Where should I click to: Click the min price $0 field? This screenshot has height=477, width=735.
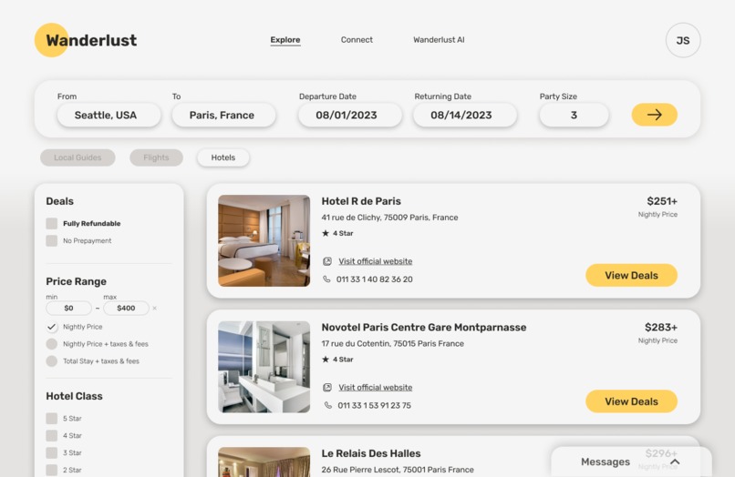tap(68, 308)
